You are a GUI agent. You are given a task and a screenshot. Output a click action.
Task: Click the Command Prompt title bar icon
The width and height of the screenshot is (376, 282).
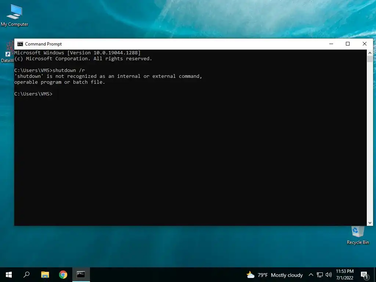[20, 44]
